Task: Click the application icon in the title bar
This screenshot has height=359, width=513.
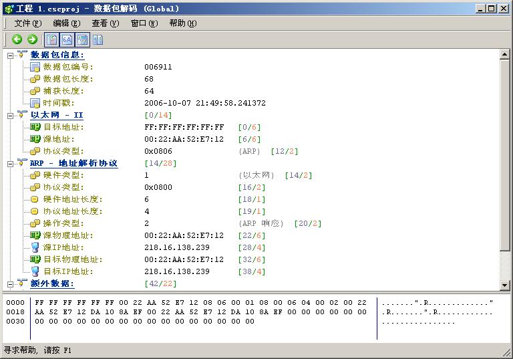Action: [x=9, y=9]
